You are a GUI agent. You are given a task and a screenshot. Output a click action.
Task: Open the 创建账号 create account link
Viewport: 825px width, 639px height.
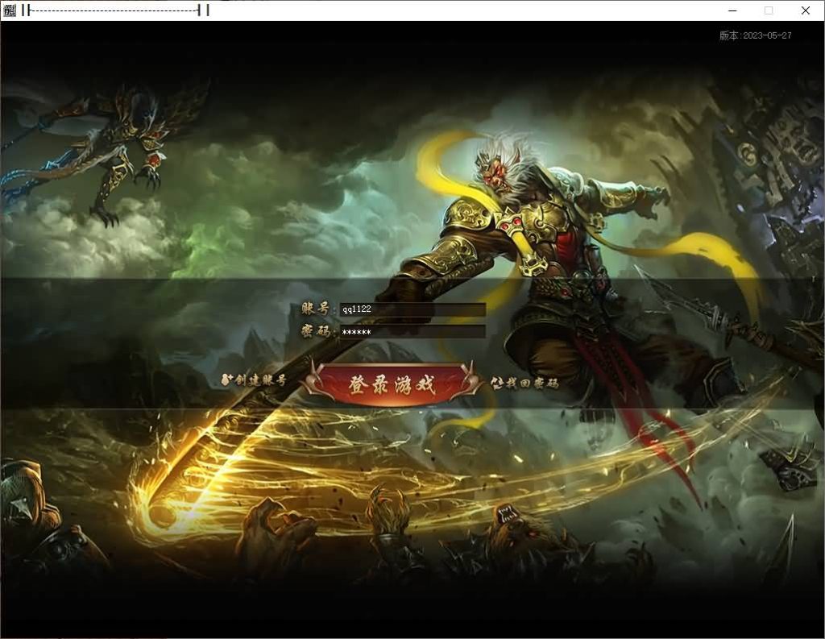point(260,380)
